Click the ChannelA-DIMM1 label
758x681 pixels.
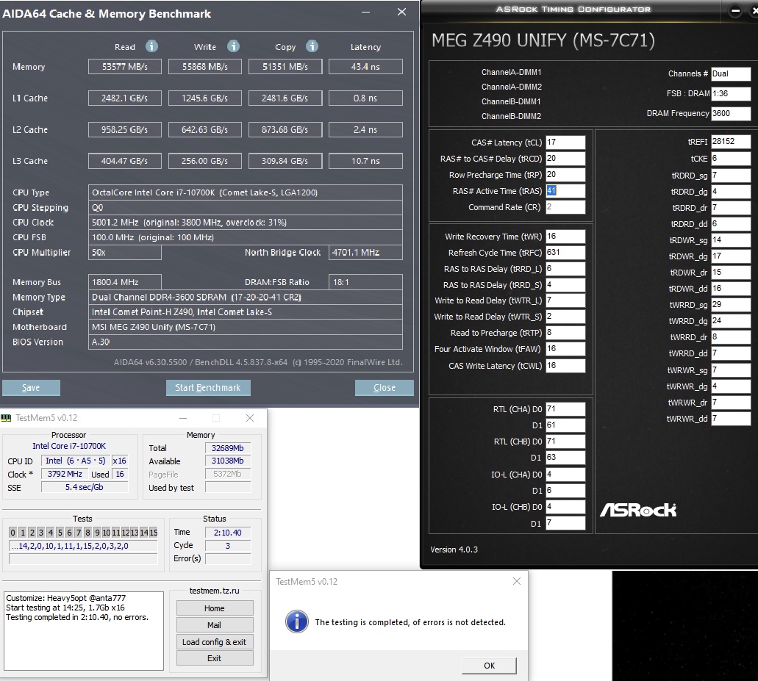[512, 72]
